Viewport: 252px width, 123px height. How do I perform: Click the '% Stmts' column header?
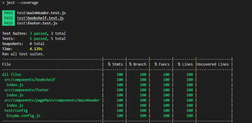pos(115,64)
